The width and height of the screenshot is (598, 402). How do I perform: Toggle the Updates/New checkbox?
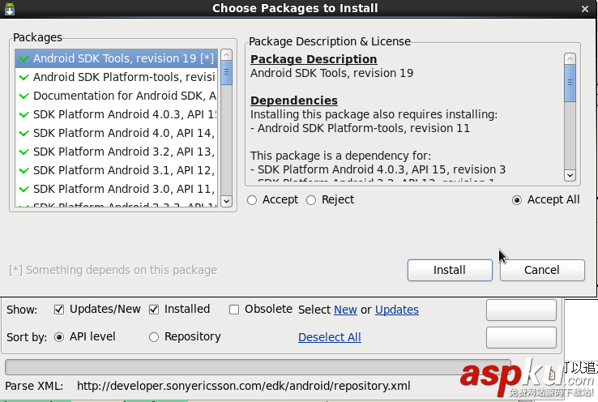[x=59, y=310]
